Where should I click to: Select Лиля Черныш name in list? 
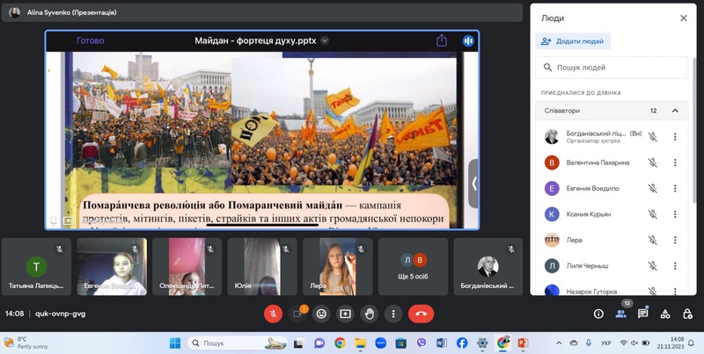tap(587, 266)
